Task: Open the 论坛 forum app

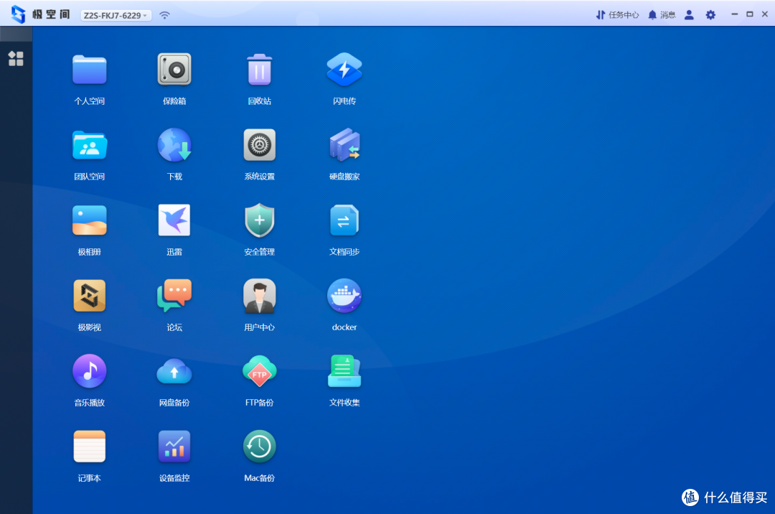Action: tap(174, 296)
